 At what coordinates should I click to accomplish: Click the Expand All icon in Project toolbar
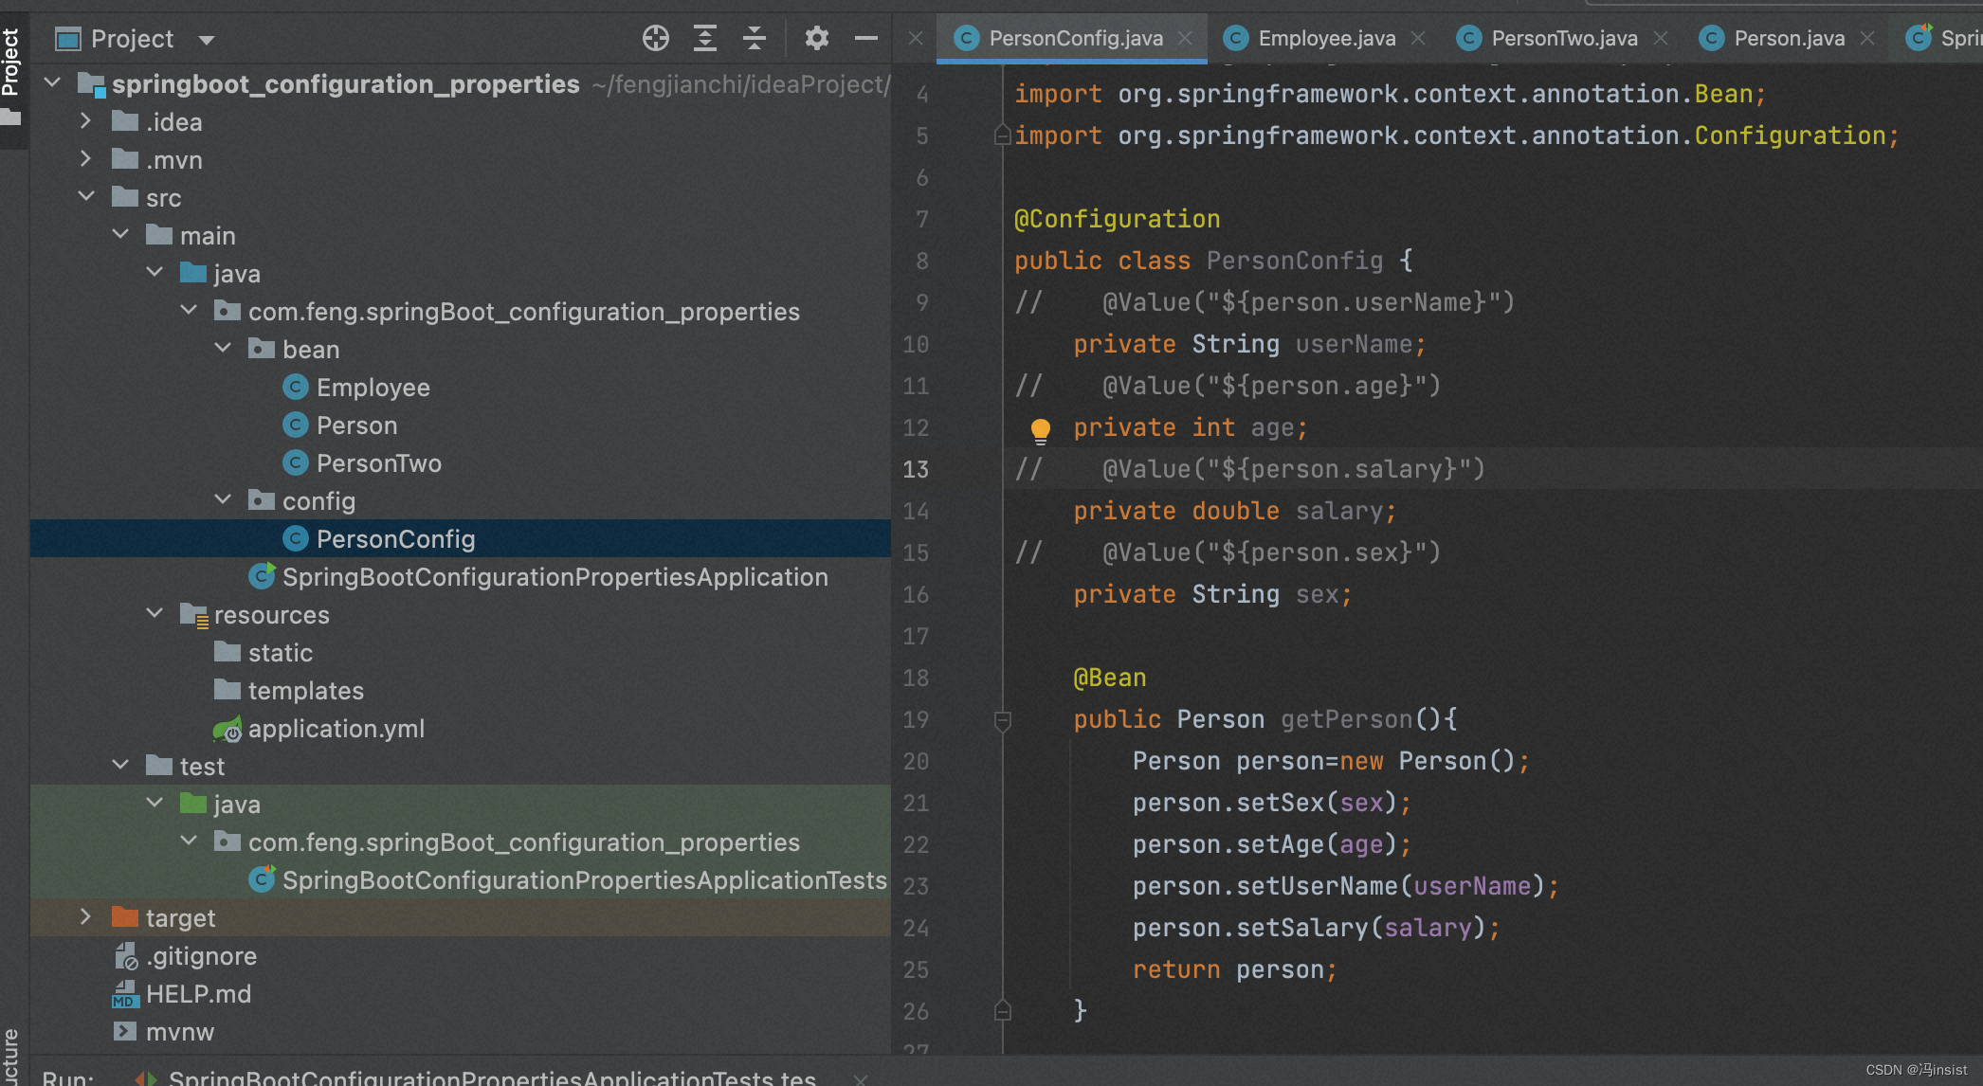pyautogui.click(x=705, y=38)
